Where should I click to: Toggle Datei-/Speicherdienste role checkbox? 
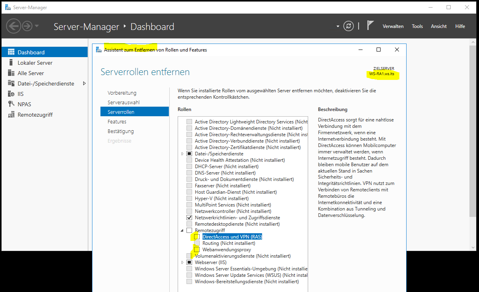[189, 154]
